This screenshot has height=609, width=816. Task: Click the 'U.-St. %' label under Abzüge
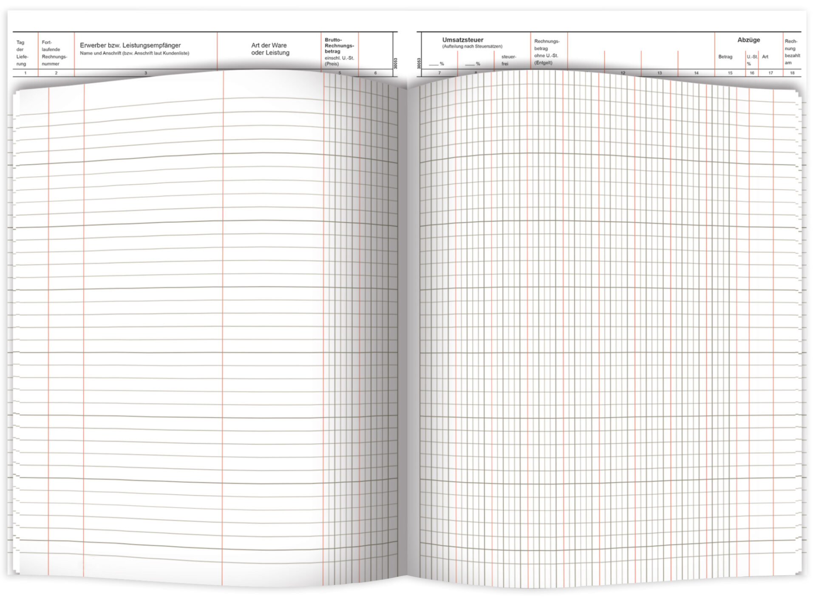(x=752, y=60)
